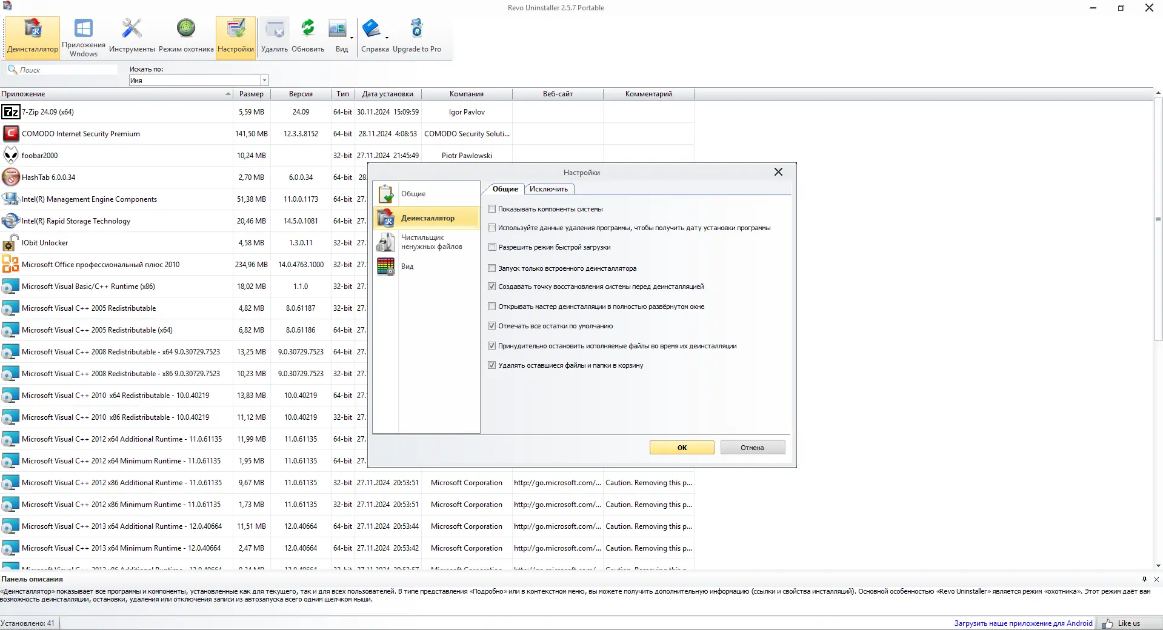Image resolution: width=1163 pixels, height=630 pixels.
Task: Close the Панель описания panel
Action: click(x=1156, y=579)
